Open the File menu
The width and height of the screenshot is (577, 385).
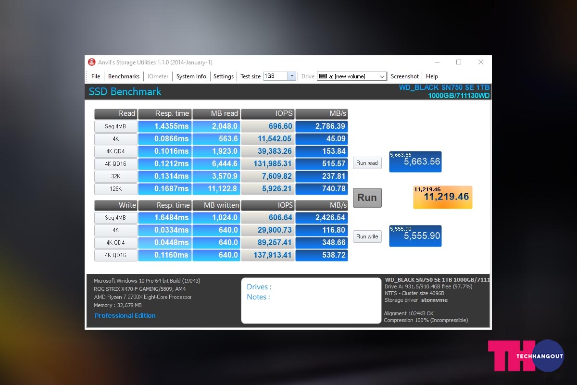click(96, 76)
